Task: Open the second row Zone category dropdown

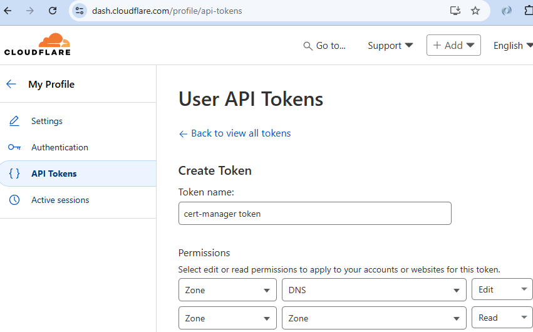Action: [227, 318]
